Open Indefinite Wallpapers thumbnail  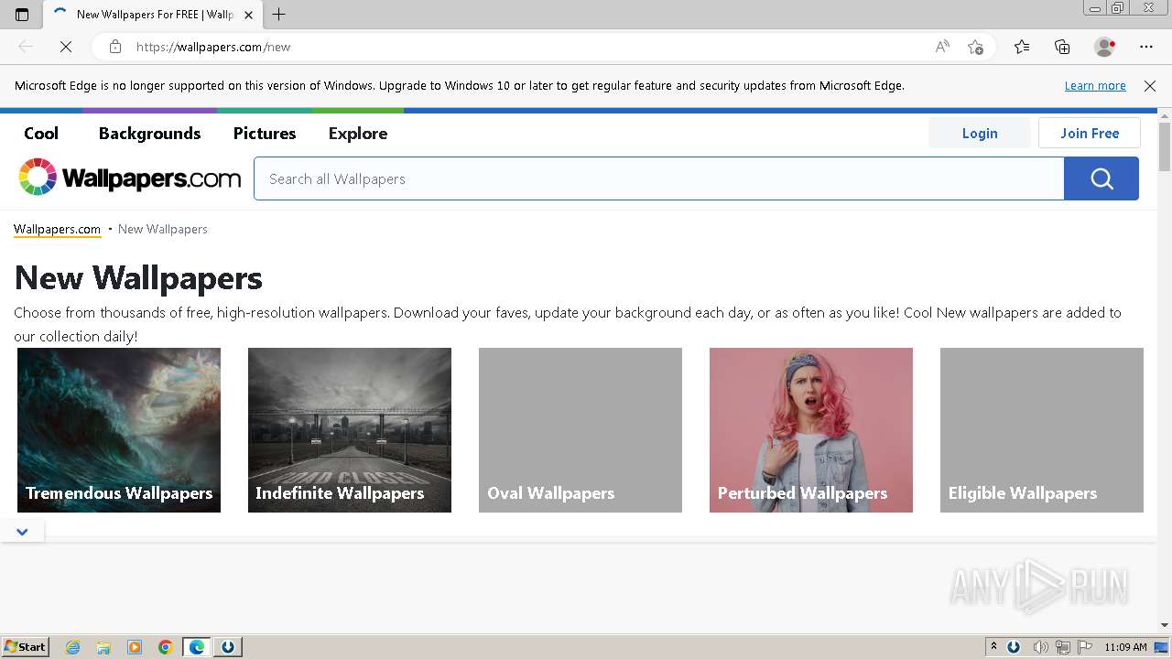[350, 430]
